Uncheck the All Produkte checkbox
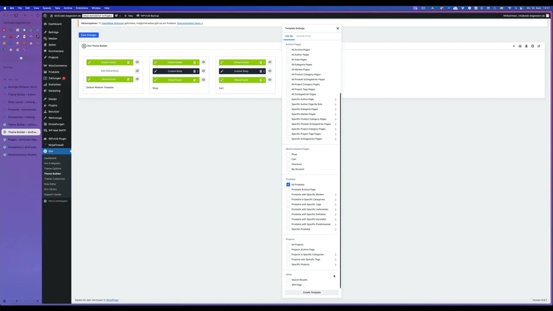Screen dimensions: 553x311 [x=288, y=185]
